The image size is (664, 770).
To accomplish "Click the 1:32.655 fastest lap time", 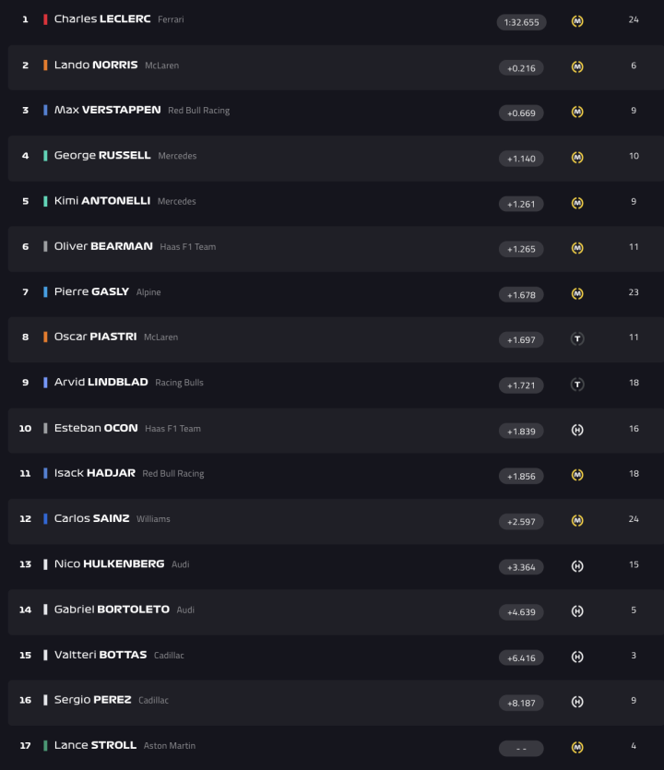I will (521, 22).
